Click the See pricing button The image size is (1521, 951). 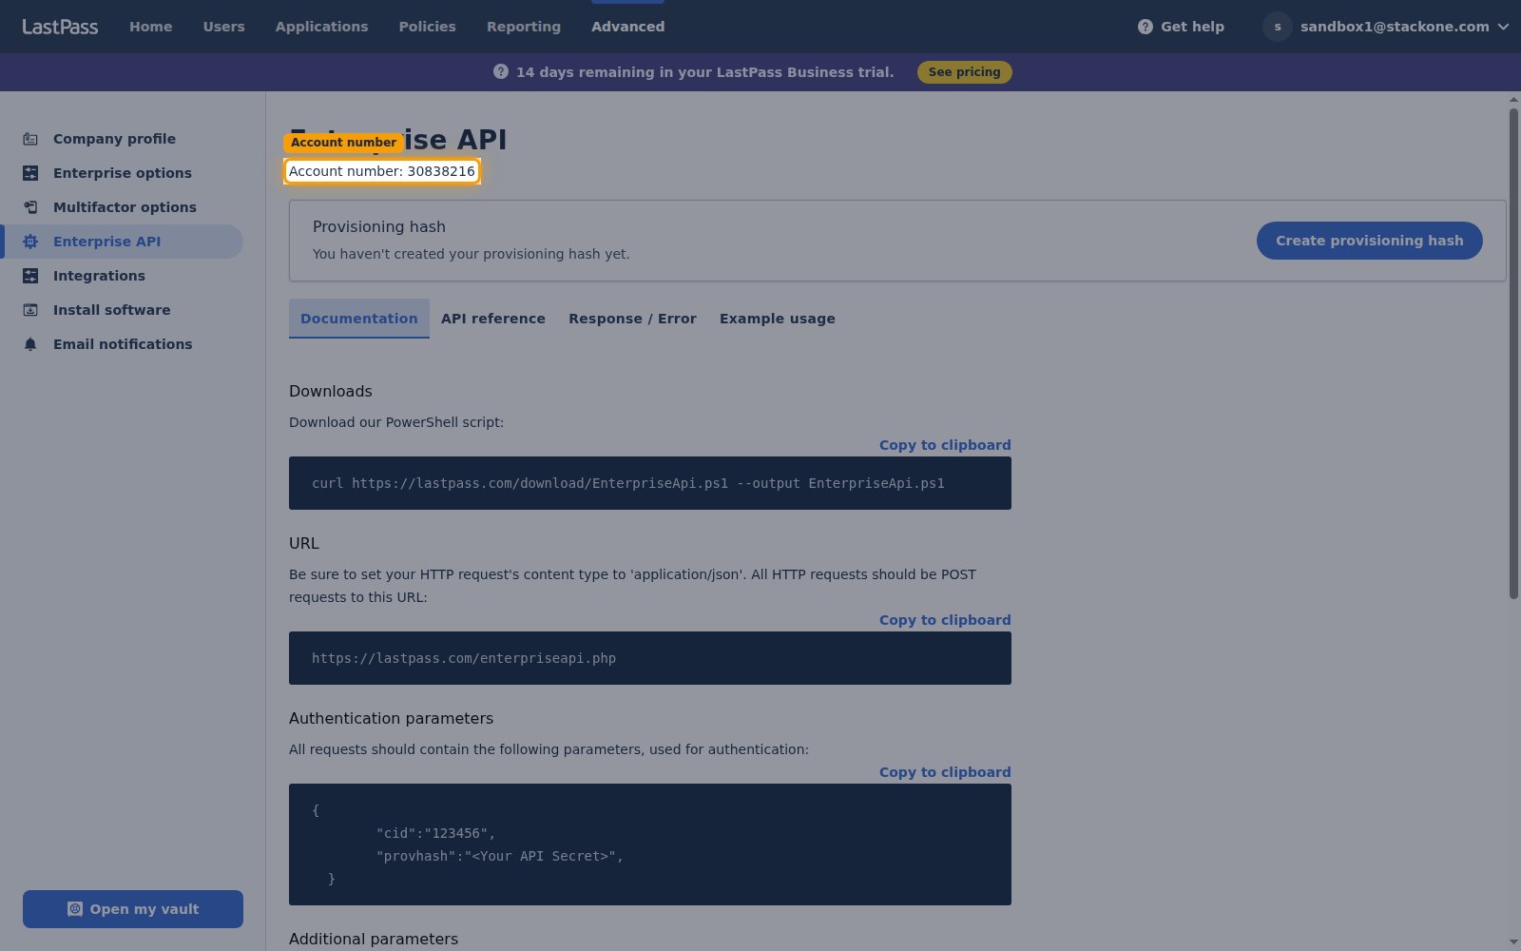[965, 72]
